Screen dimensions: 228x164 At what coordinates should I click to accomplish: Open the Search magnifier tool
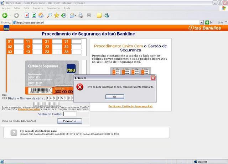pyautogui.click(x=50, y=15)
